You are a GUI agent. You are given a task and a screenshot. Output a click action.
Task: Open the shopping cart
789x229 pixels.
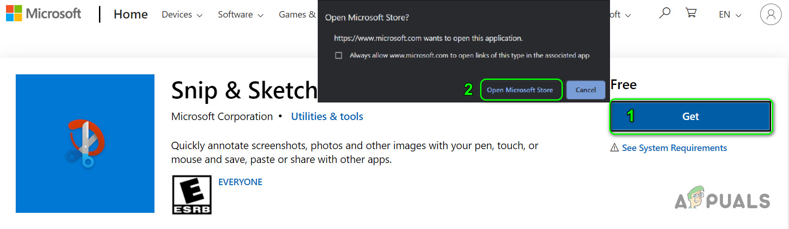(x=691, y=13)
